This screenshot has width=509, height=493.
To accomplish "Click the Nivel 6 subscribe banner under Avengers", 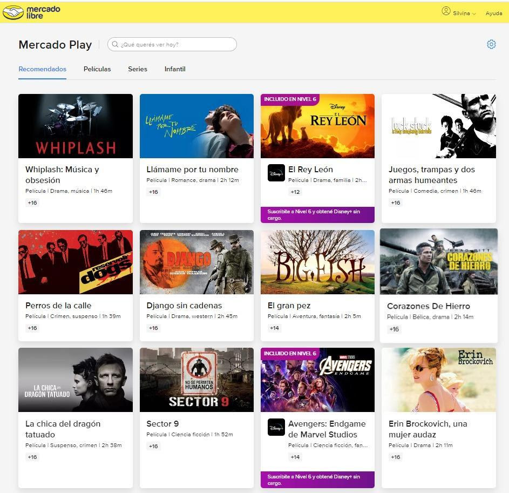I will pyautogui.click(x=317, y=480).
